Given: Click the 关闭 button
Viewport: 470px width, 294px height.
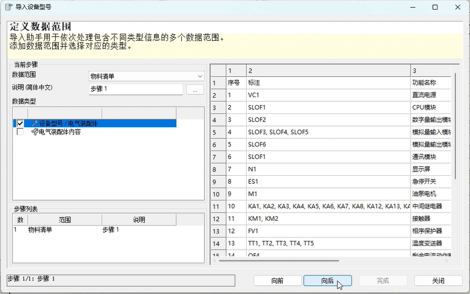Looking at the screenshot, I should (x=438, y=281).
